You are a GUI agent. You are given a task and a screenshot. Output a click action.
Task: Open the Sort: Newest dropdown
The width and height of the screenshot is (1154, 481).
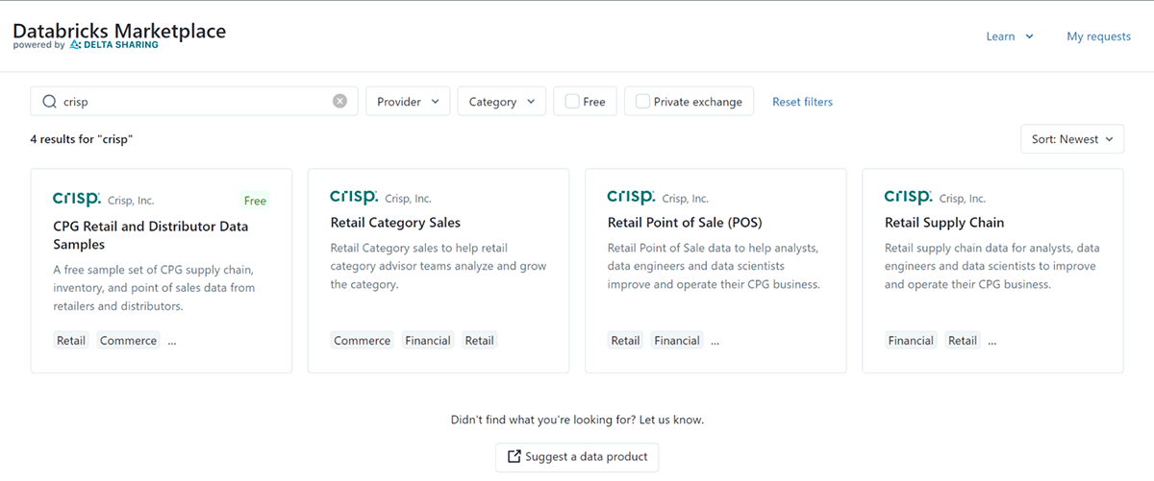point(1071,139)
